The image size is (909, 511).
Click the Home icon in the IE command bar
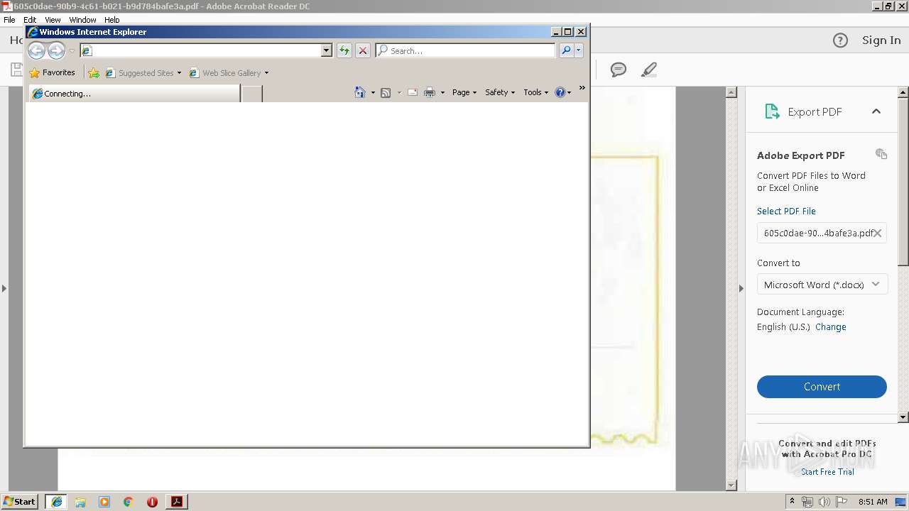click(360, 92)
